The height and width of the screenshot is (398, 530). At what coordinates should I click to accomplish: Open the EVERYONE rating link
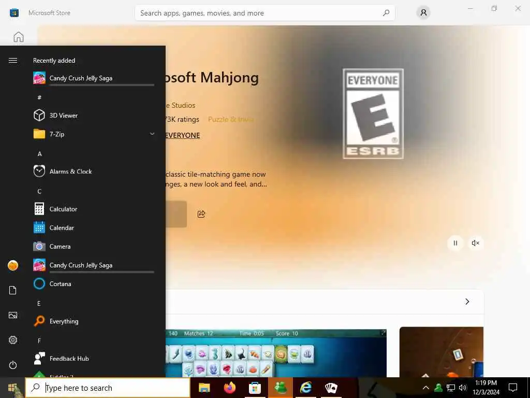(183, 135)
